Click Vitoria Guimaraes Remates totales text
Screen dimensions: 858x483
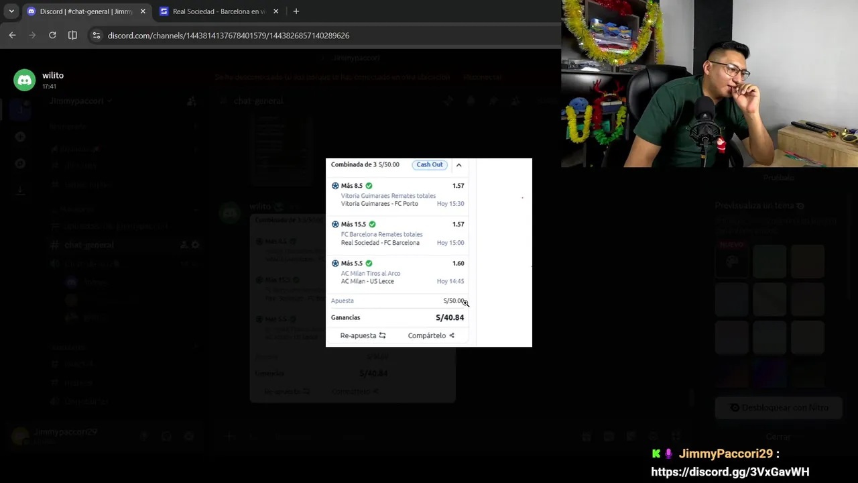388,196
